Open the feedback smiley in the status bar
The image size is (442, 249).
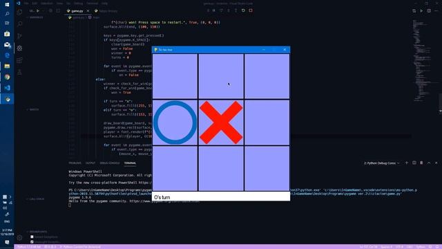430,247
